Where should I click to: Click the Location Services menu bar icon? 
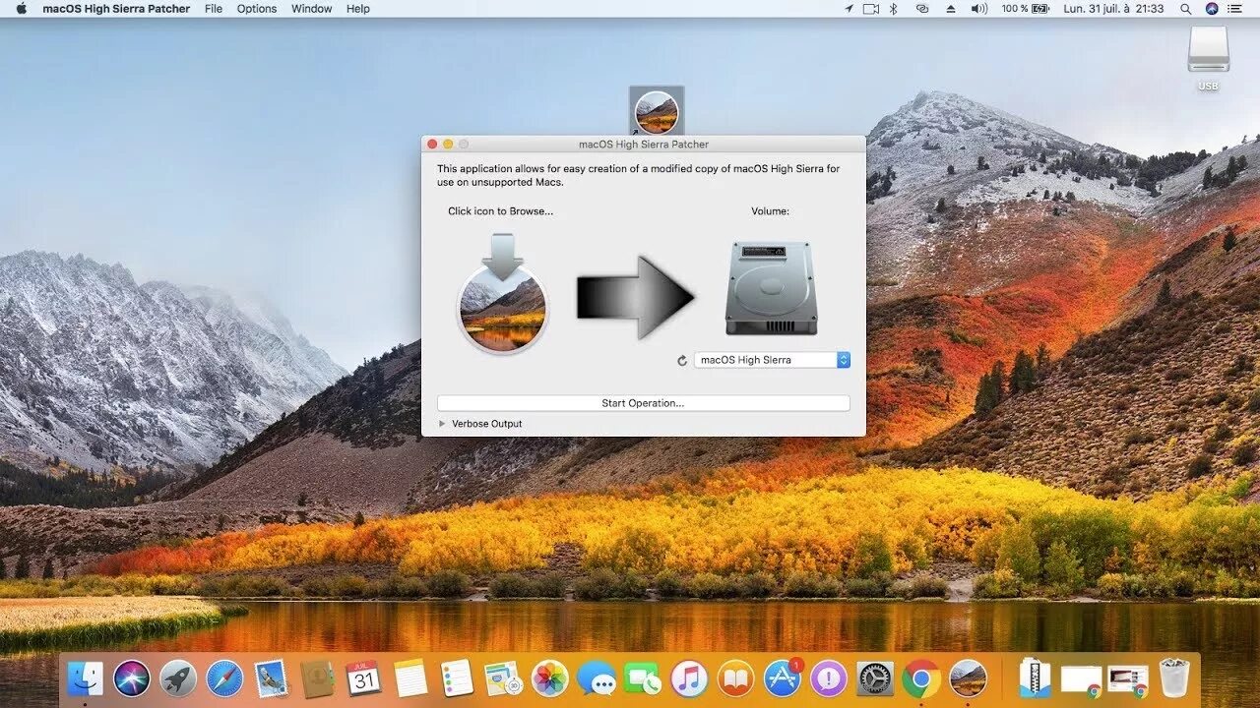tap(850, 9)
